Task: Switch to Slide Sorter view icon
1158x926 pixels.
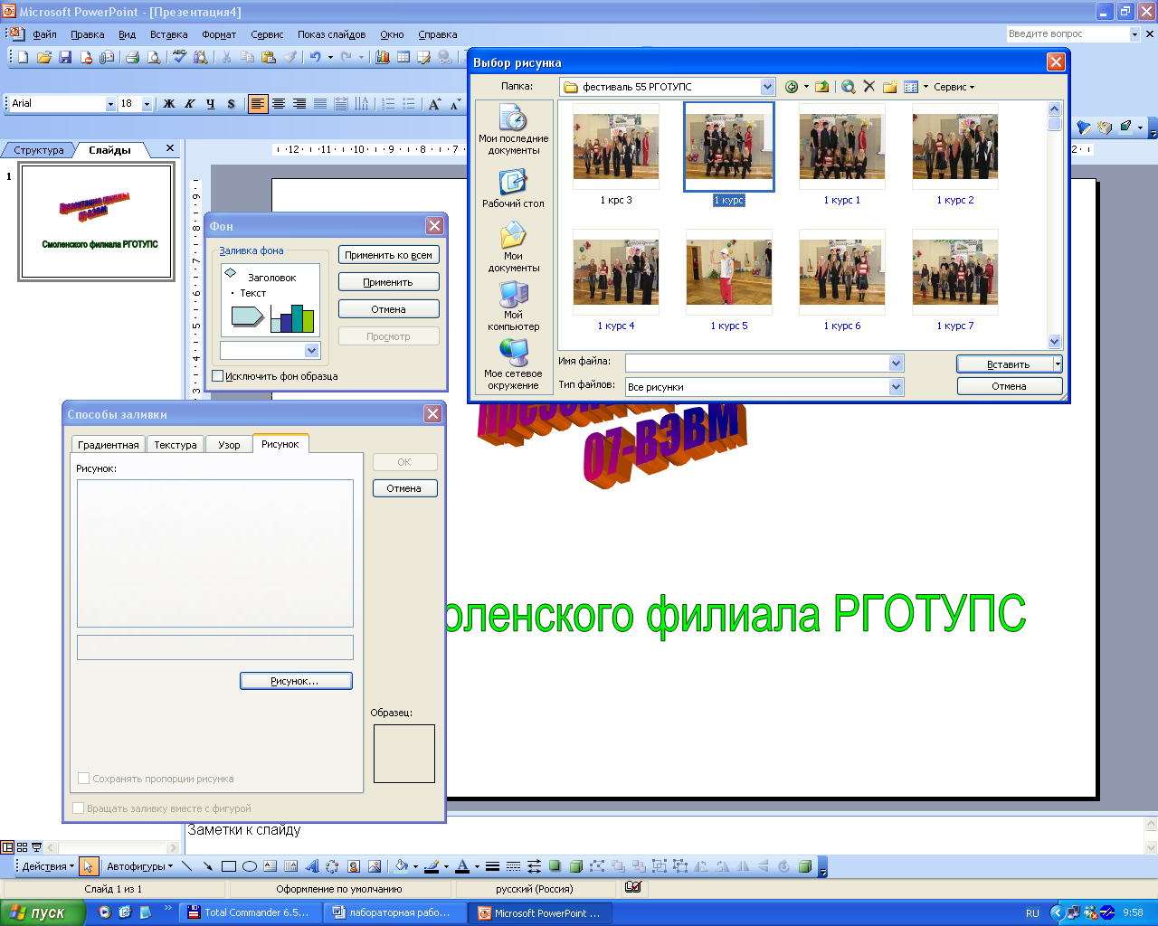Action: 23,847
